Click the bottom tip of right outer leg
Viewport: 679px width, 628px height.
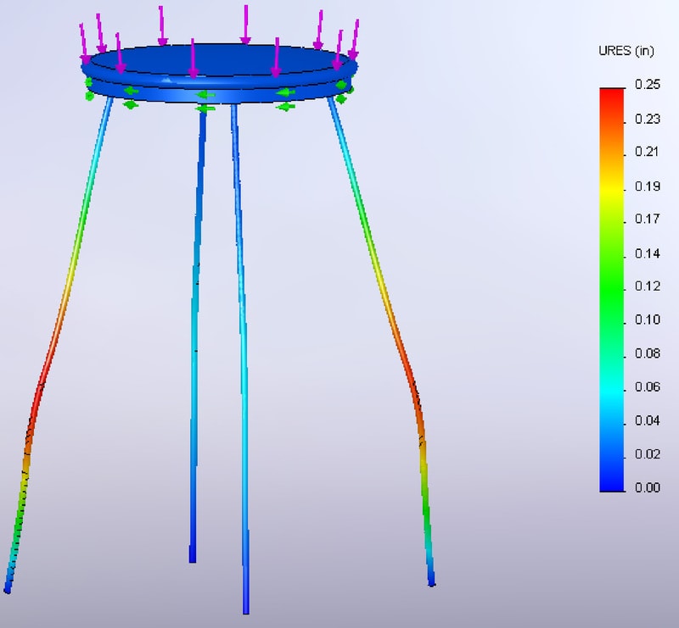click(x=431, y=581)
